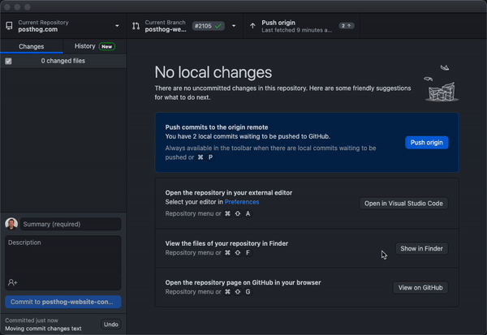487x335 pixels.
Task: Expand the Current Repository dropdown arrow
Action: [x=117, y=26]
